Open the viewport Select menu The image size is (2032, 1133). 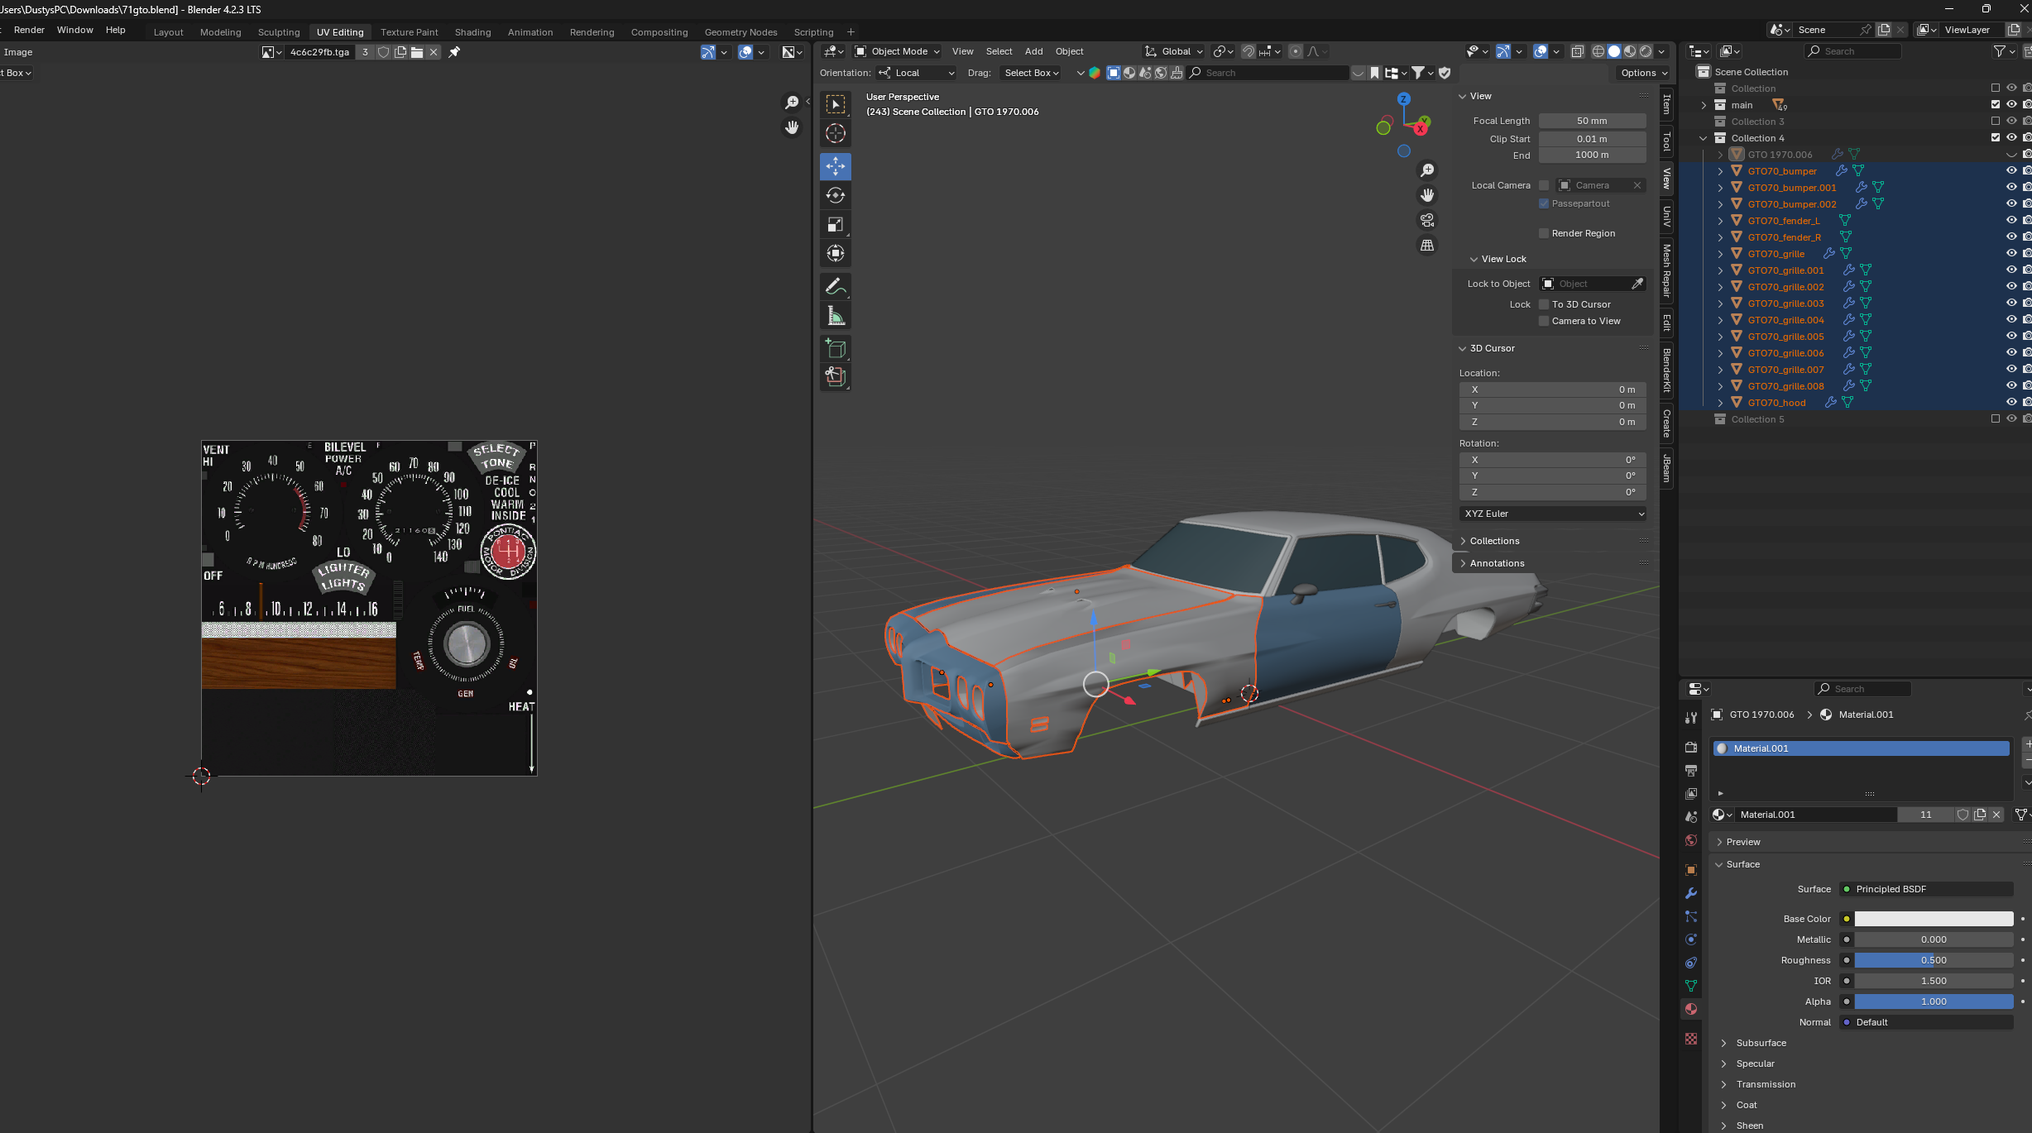coord(999,51)
